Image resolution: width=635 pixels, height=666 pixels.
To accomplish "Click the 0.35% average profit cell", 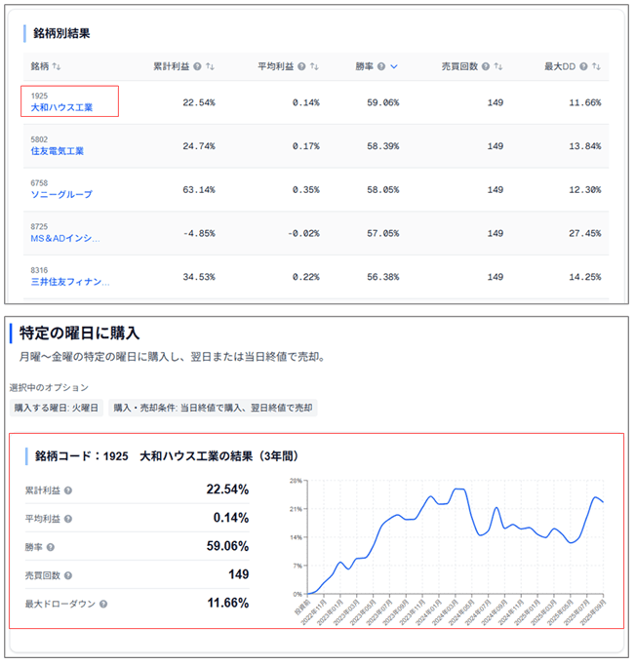I will click(306, 190).
